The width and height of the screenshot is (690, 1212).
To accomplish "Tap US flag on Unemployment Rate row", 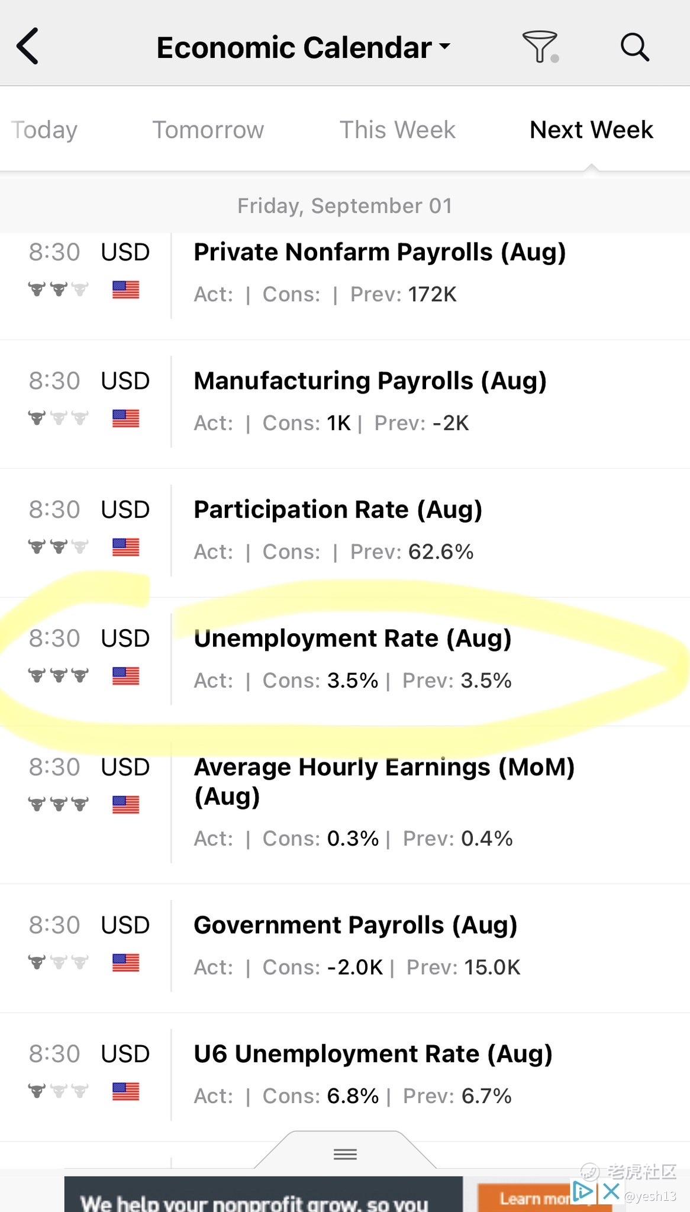I will coord(125,676).
